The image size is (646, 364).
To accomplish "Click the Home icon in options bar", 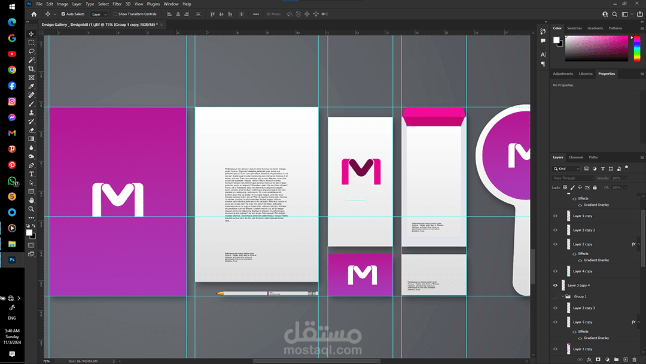I will 34,14.
